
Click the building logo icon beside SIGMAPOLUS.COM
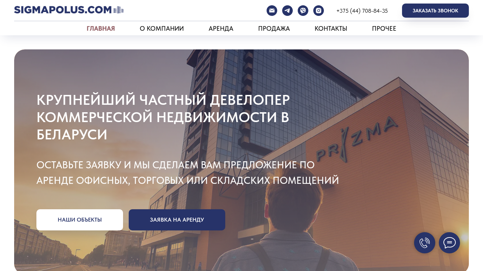click(119, 10)
